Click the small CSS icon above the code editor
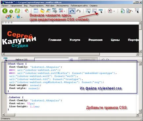The image size is (143, 121). point(5,59)
